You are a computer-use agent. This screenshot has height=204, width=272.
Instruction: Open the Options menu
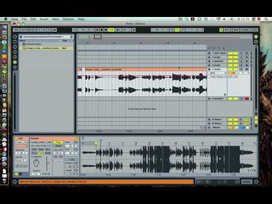[x=68, y=19]
